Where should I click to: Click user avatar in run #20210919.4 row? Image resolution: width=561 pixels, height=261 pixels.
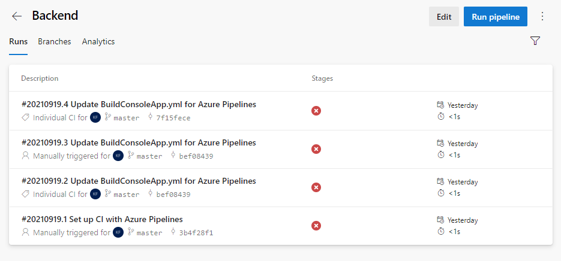click(x=95, y=117)
